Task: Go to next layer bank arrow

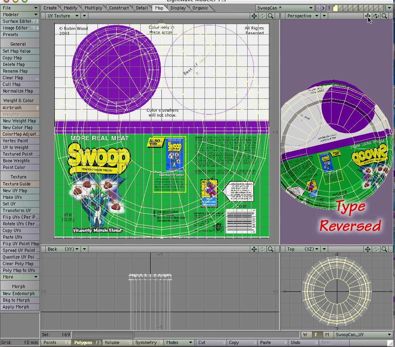Action: [323, 8]
